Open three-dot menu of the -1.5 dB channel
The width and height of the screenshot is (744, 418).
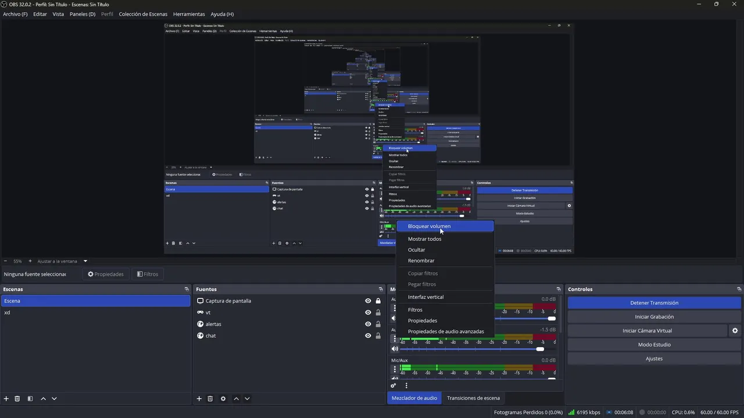[395, 338]
